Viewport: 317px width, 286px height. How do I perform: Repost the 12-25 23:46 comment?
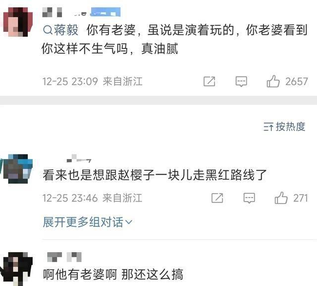[217, 198]
